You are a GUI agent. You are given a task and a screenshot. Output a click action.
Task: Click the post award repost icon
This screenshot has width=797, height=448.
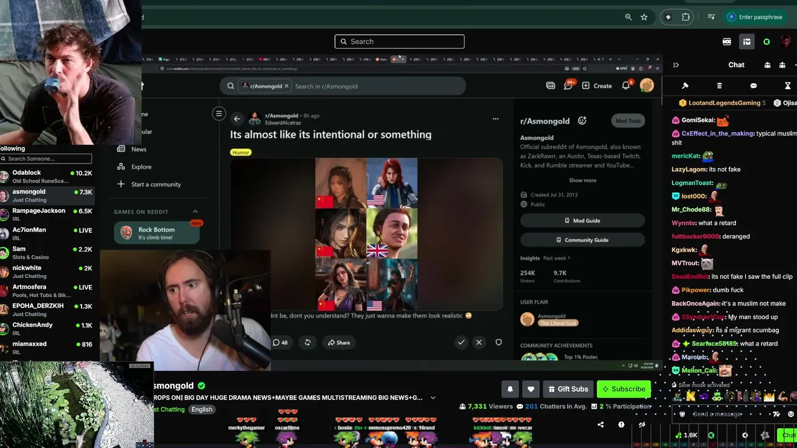pyautogui.click(x=308, y=342)
